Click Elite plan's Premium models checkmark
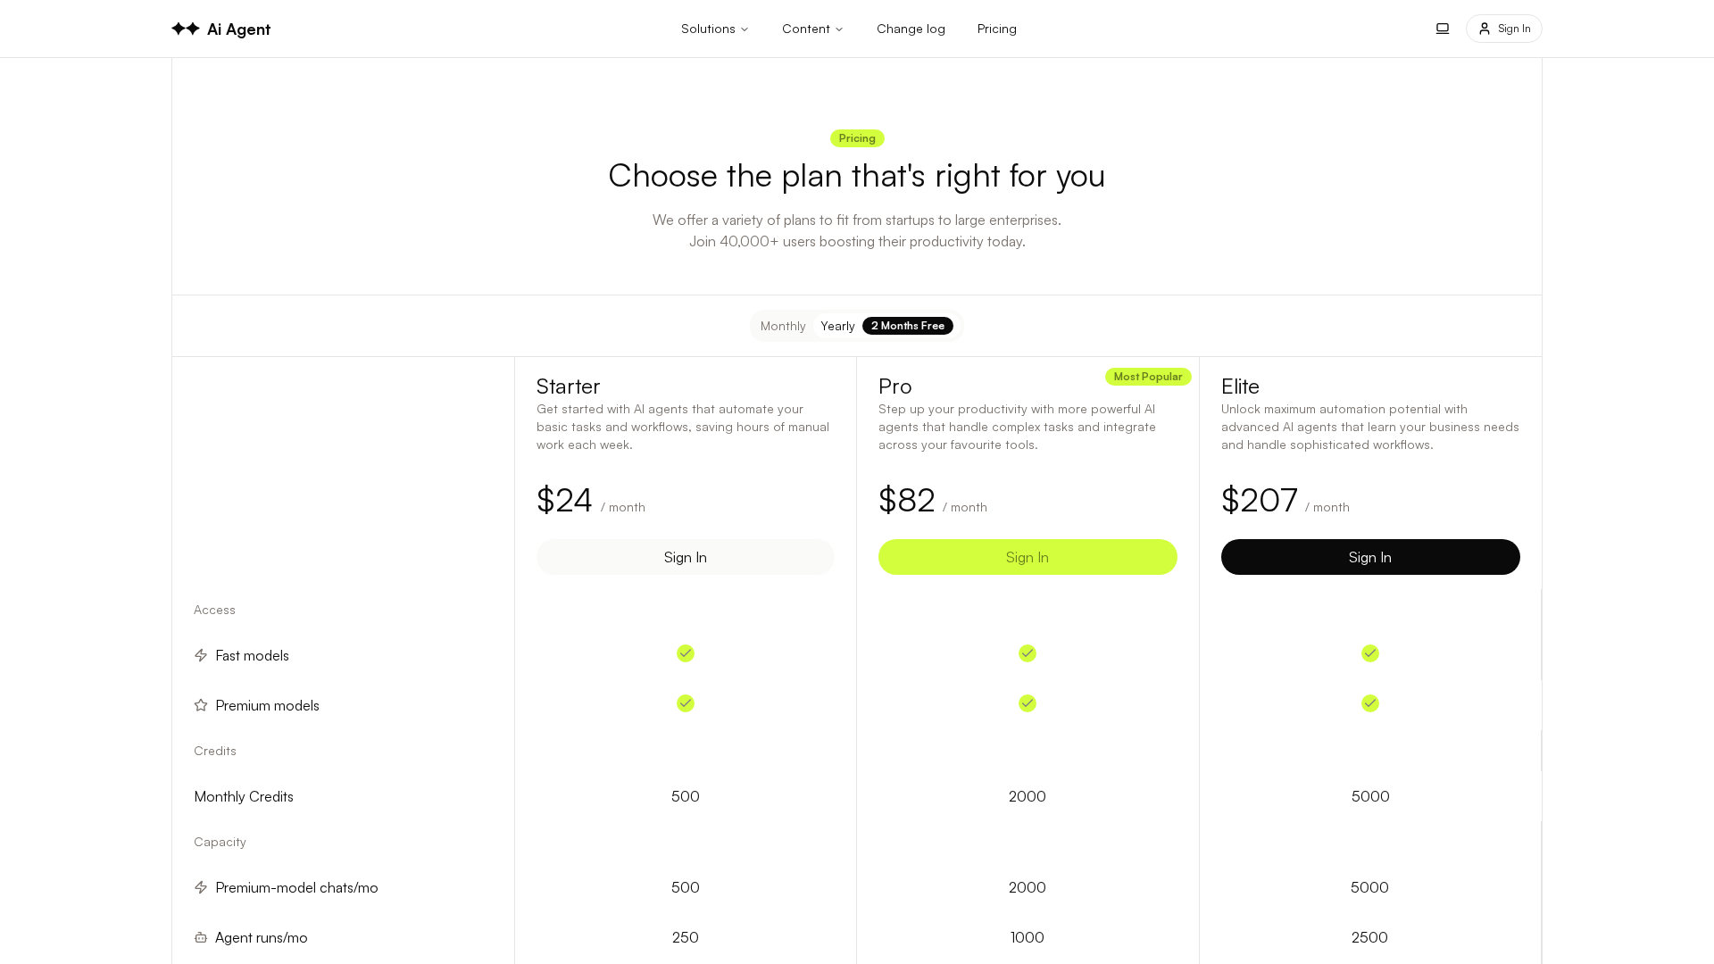Viewport: 1714px width, 964px height. point(1369,703)
